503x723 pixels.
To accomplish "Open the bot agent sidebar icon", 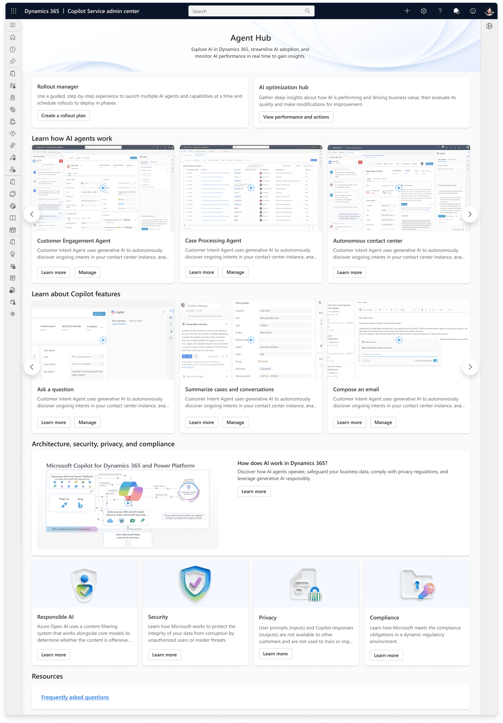I will (x=13, y=97).
